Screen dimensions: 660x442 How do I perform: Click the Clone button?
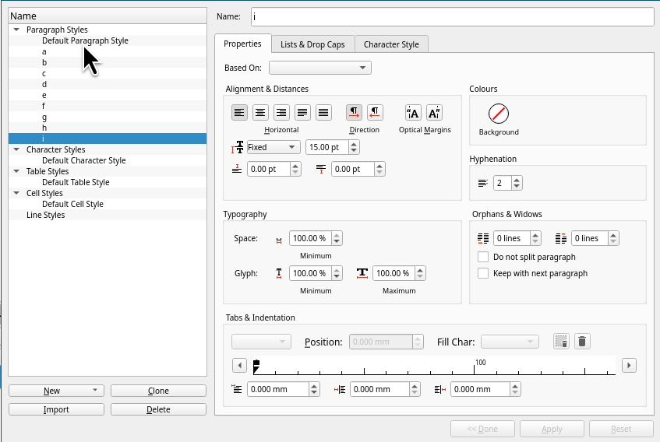(x=158, y=391)
